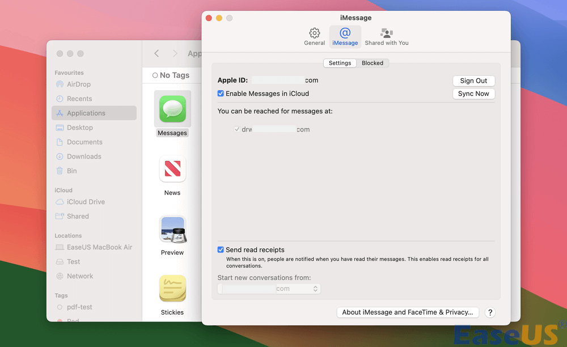Toggle Send read receipts checkbox
The image size is (567, 347).
pyautogui.click(x=221, y=249)
